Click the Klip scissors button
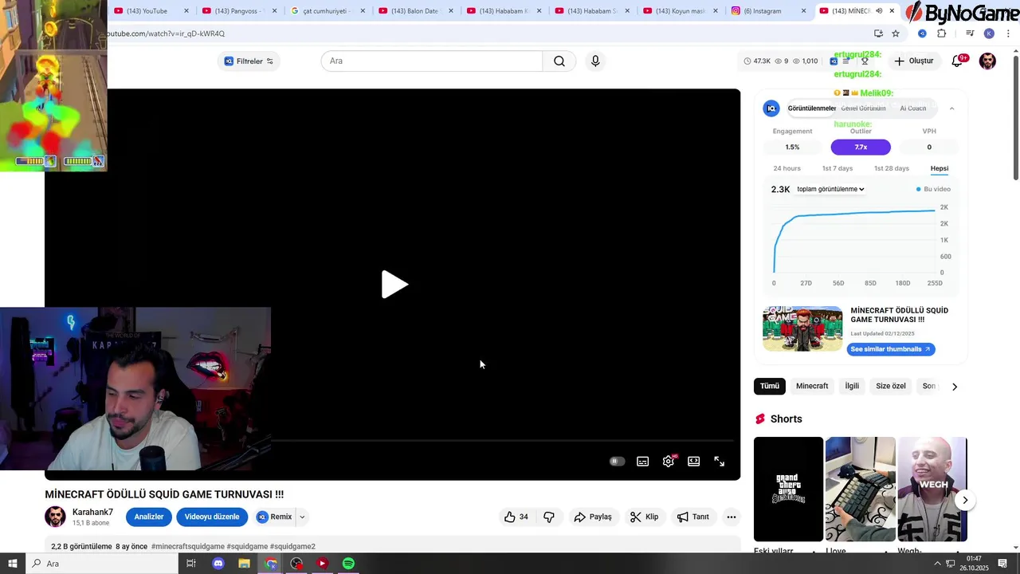The image size is (1020, 574). pos(644,517)
